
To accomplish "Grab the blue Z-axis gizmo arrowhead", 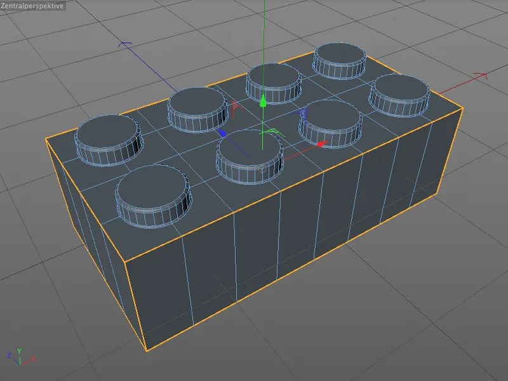I will 222,133.
